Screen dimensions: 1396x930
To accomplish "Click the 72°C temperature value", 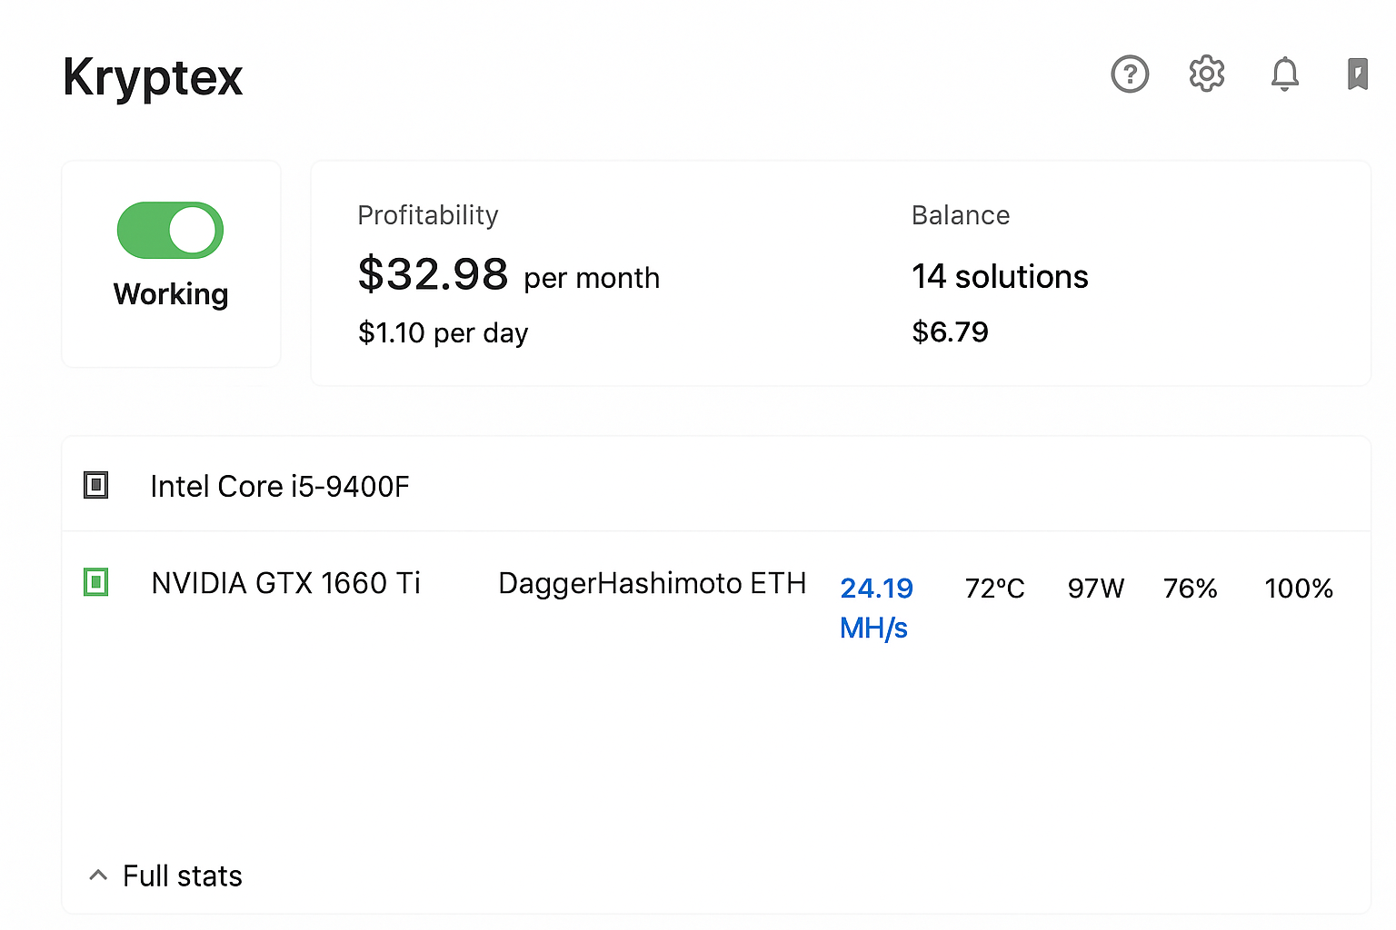I will 994,589.
